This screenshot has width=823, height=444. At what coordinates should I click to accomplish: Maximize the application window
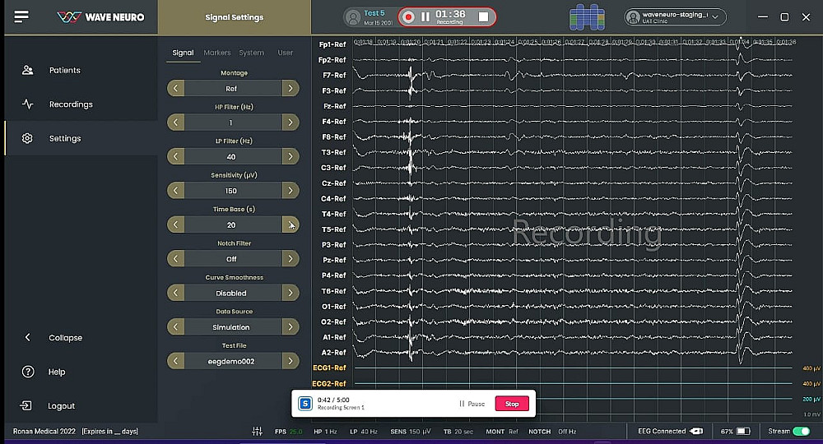(784, 17)
